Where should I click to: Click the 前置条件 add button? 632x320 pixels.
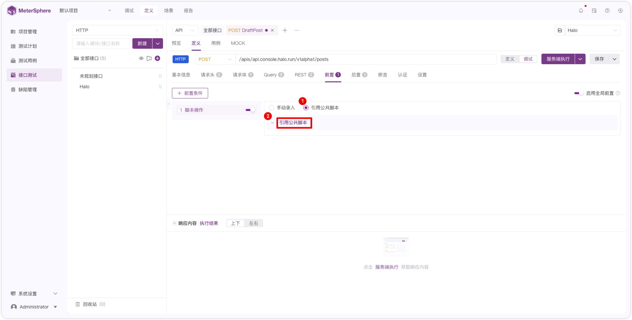click(x=190, y=93)
